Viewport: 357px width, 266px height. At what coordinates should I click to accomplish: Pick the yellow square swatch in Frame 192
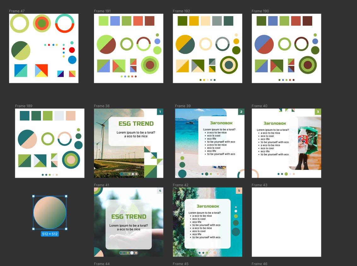click(194, 21)
